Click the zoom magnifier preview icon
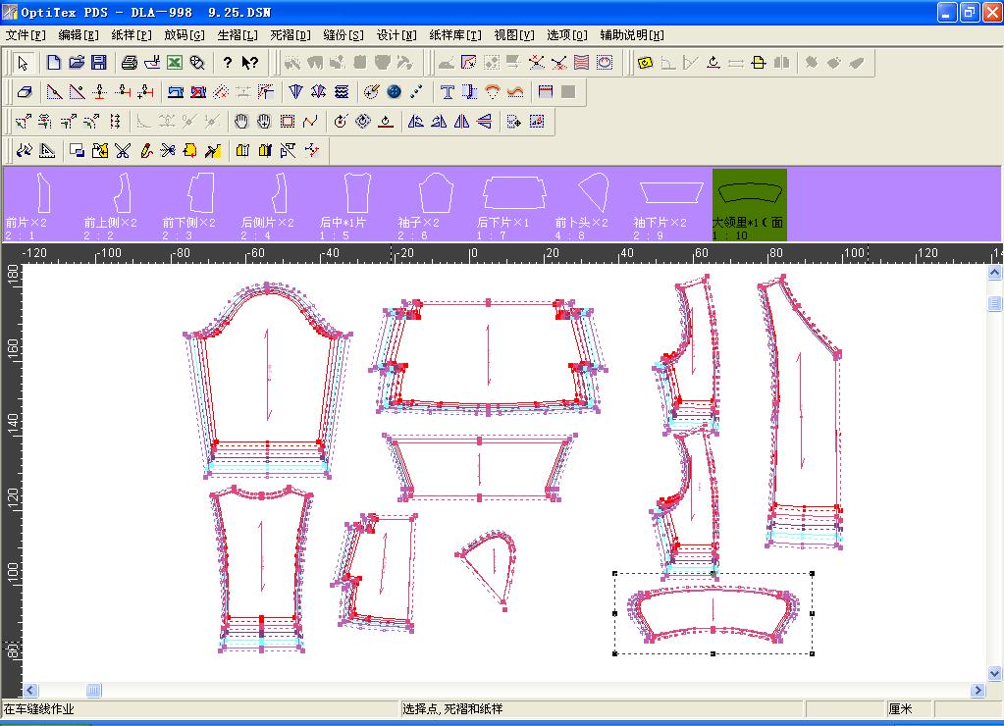The width and height of the screenshot is (1004, 726). pyautogui.click(x=197, y=63)
